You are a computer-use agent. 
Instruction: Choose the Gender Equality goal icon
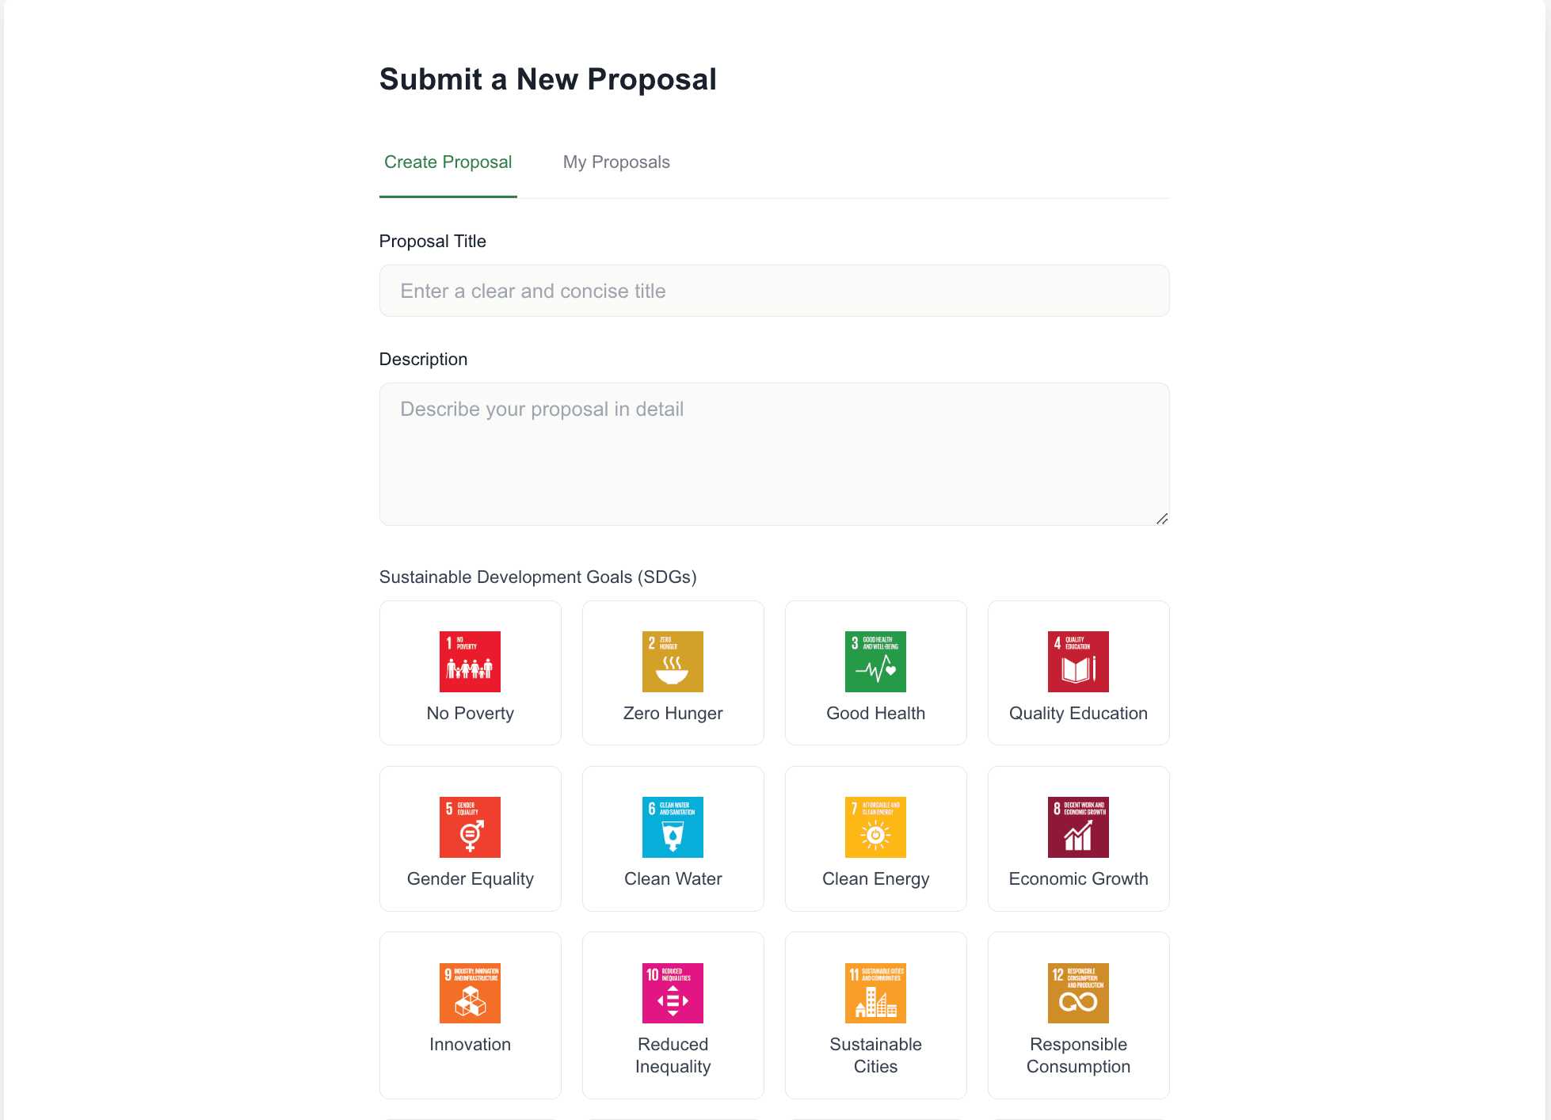470,827
